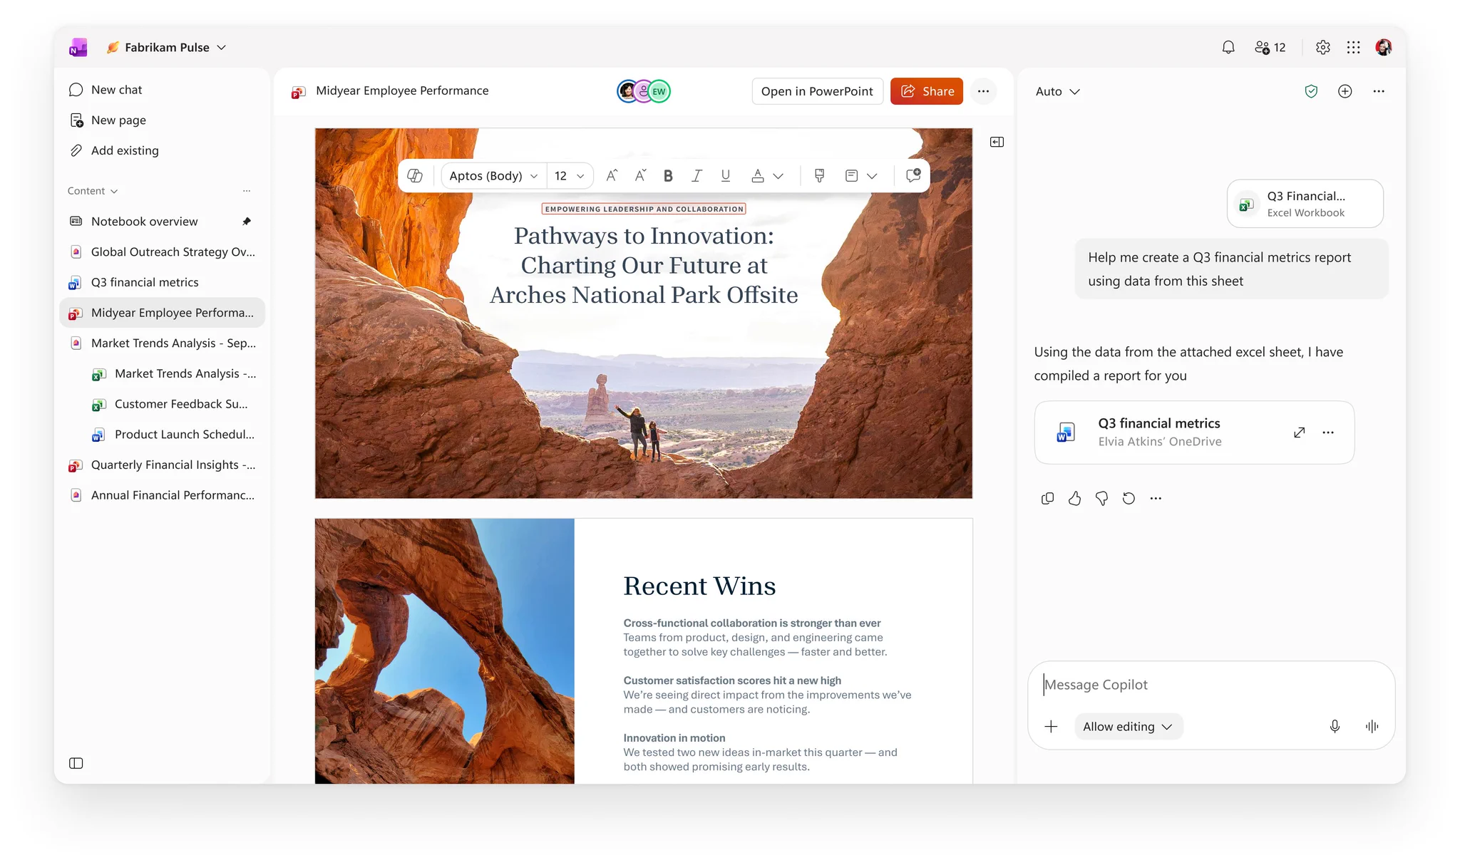Collapse the side panel beside the slide

pos(997,142)
